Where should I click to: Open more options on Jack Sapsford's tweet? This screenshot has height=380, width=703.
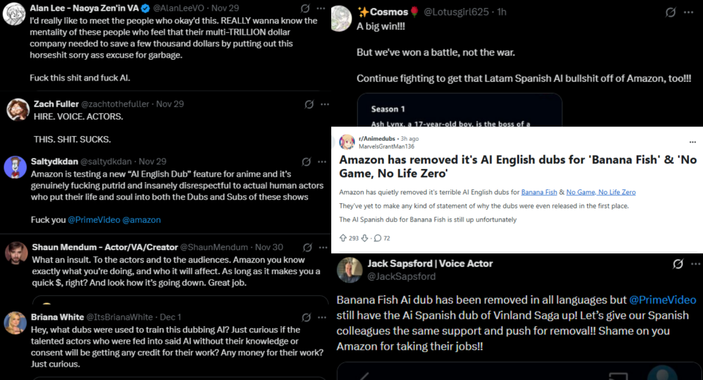[x=695, y=263]
